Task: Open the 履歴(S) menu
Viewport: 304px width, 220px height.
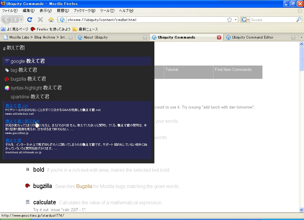Action: 63,11
